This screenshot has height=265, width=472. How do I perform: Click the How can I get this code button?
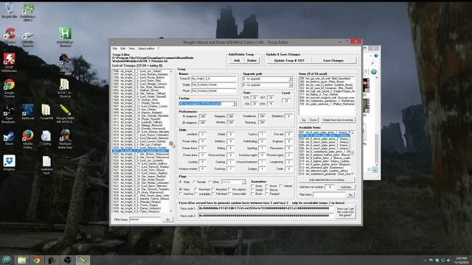click(345, 212)
